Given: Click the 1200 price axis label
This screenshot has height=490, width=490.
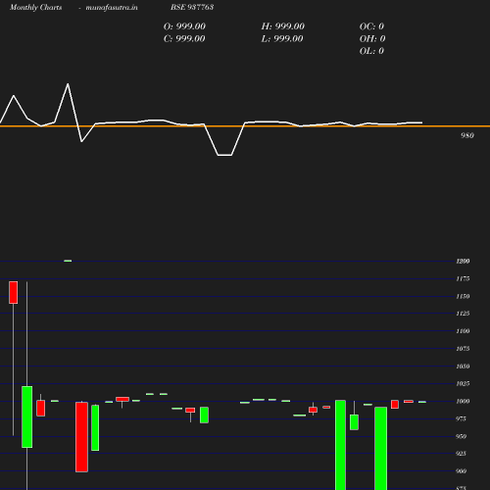Looking at the screenshot, I should pyautogui.click(x=463, y=261).
